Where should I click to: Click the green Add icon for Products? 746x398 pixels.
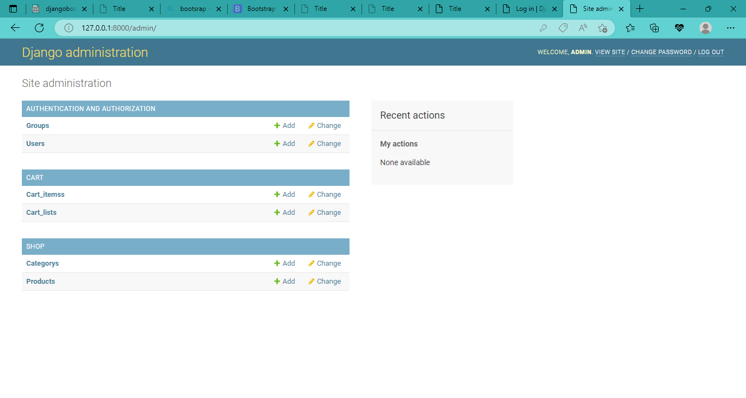[x=276, y=281]
